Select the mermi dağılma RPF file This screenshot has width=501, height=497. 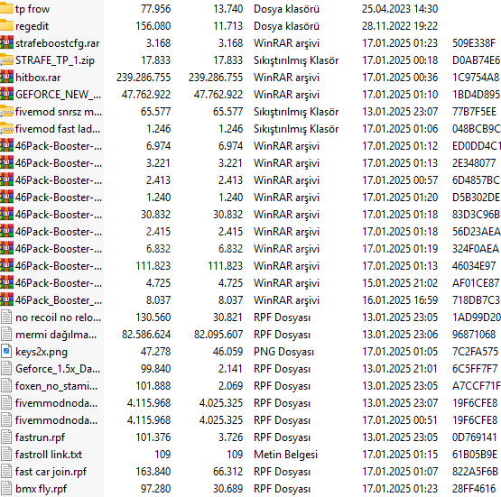[56, 335]
